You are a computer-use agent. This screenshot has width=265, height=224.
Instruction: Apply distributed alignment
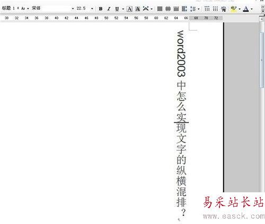coord(184,8)
